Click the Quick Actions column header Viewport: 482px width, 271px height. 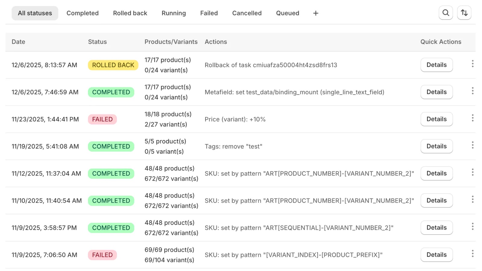441,42
